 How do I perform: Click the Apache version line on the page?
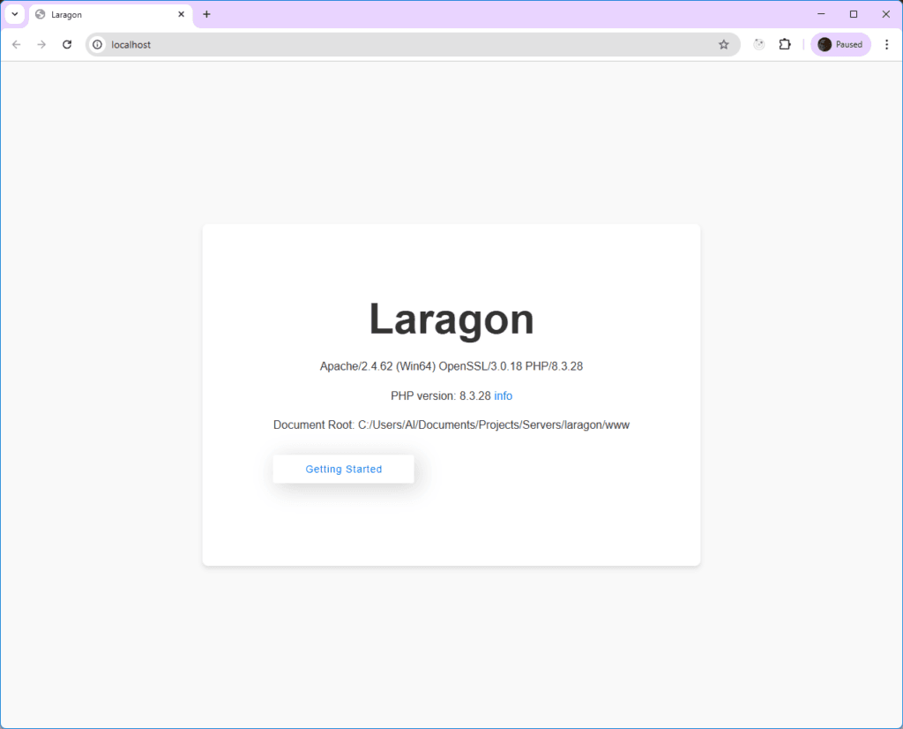[451, 365]
